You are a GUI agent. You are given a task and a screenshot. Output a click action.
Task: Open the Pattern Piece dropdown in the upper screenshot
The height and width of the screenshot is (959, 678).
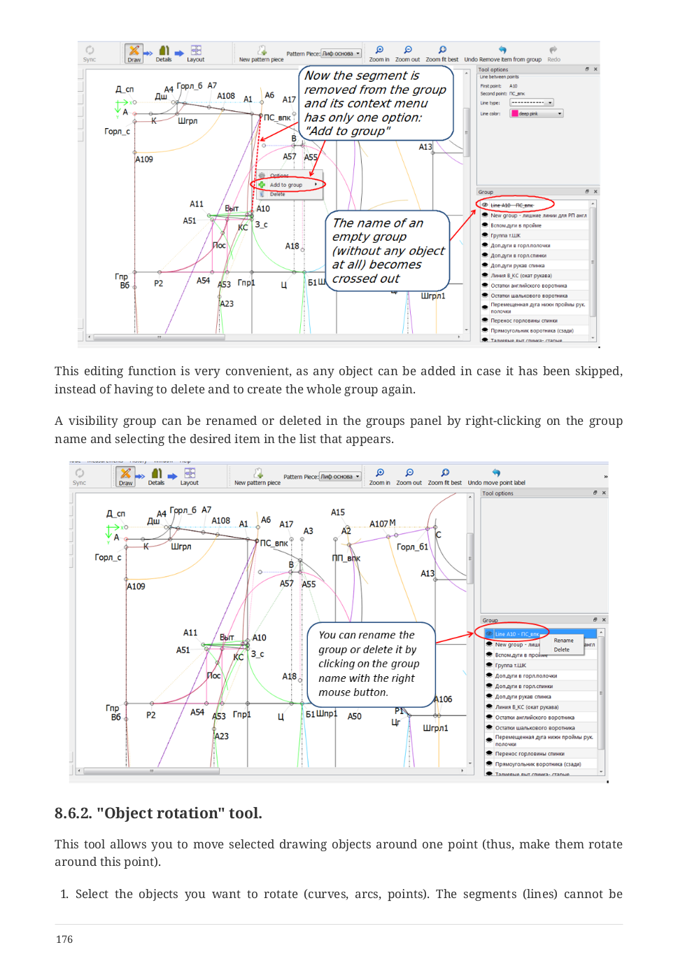(x=341, y=53)
